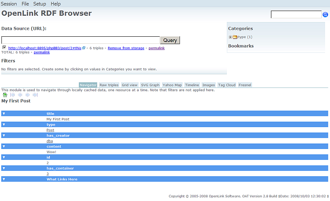Collapse the has_creator property section
The width and height of the screenshot is (330, 201).
pos(4,135)
